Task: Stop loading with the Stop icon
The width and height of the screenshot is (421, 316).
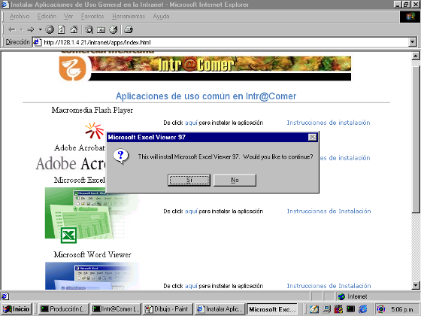Action: (x=50, y=29)
